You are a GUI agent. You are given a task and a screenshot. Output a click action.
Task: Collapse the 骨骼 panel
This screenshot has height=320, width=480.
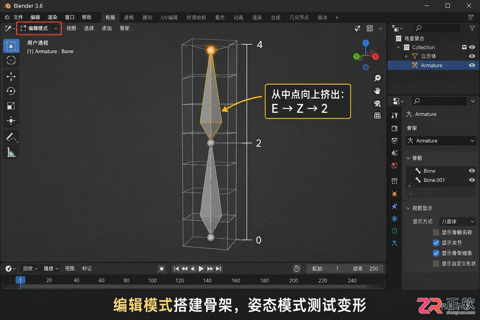[408, 158]
